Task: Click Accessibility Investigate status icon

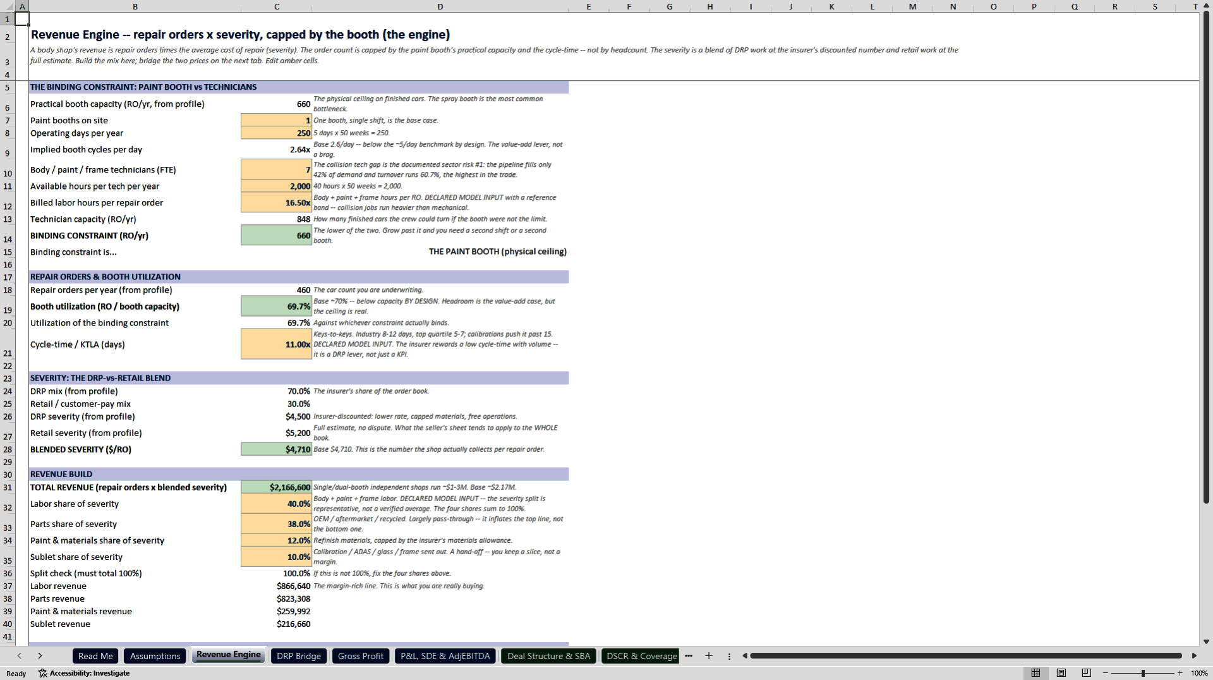Action: click(x=84, y=673)
